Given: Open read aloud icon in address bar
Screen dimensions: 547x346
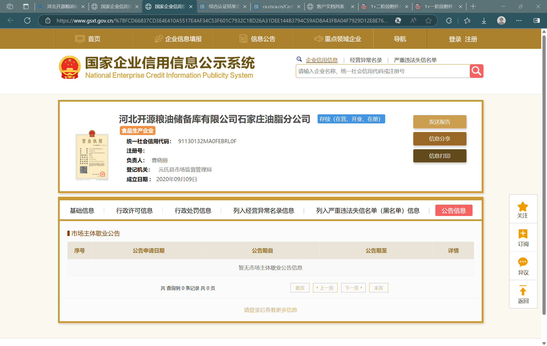Looking at the screenshot, I should tap(413, 20).
